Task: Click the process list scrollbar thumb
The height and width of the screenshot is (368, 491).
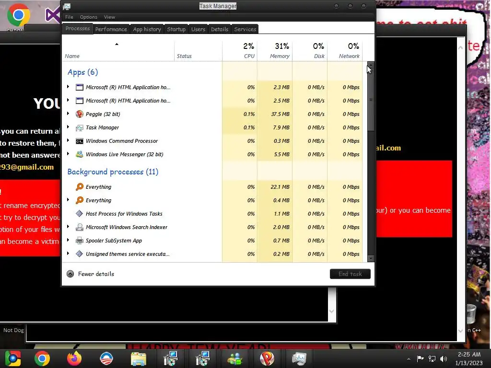Action: pos(371,100)
